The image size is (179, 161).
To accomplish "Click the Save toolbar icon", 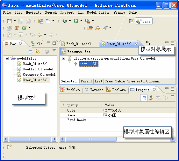I will [x=21, y=21].
